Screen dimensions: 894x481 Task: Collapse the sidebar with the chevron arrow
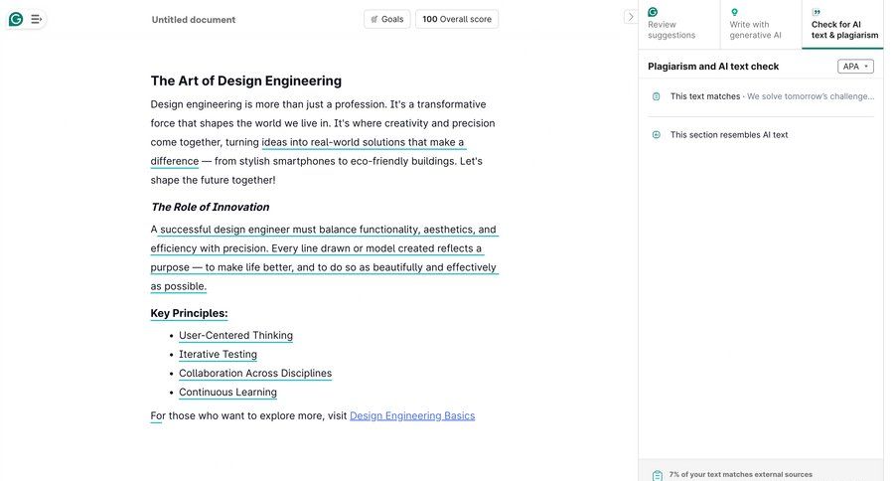630,17
